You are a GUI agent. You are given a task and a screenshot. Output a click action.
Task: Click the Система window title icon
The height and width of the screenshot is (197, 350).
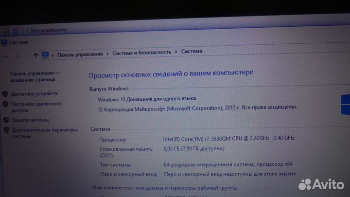pos(4,42)
